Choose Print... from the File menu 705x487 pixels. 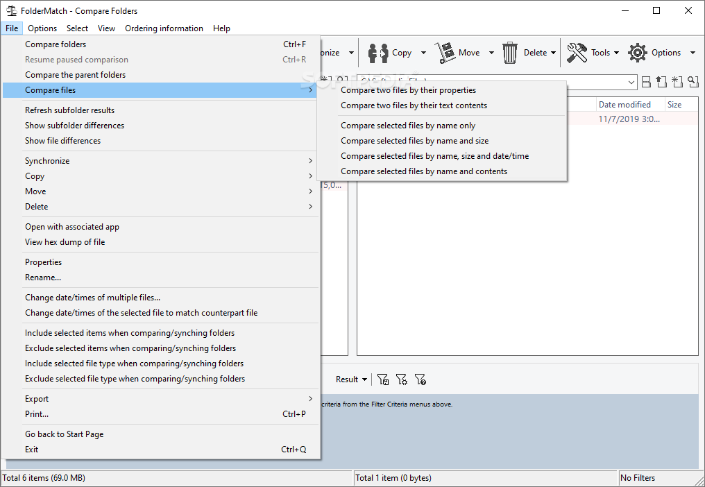160,414
